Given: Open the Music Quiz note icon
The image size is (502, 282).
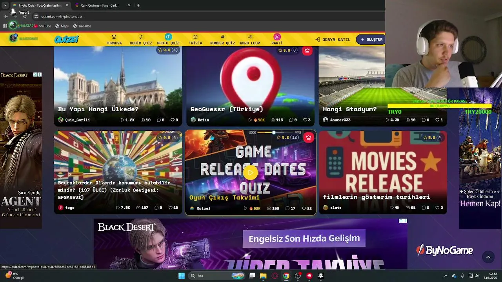Looking at the screenshot, I should pyautogui.click(x=141, y=37).
